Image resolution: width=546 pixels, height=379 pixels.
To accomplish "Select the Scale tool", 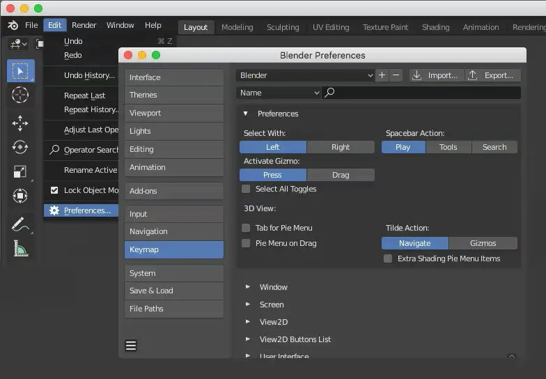I will (x=20, y=171).
